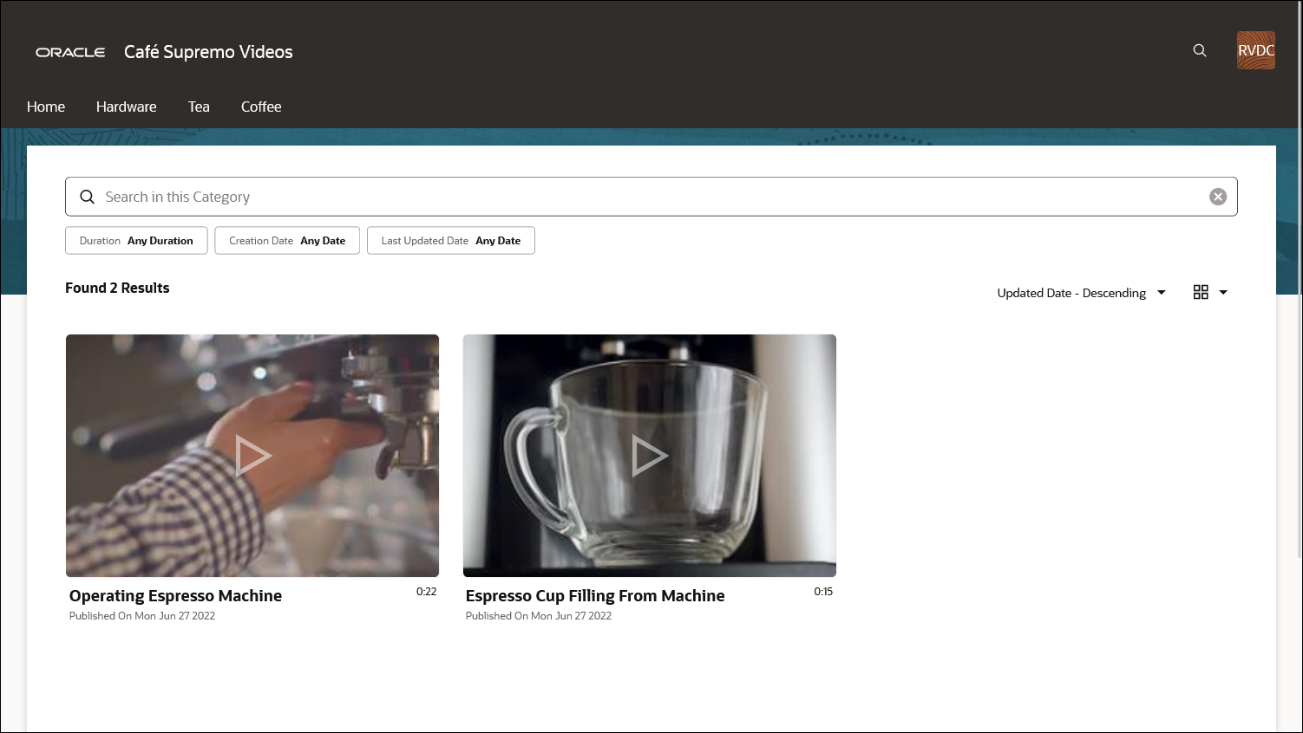Viewport: 1303px width, 733px height.
Task: Click the RVDC user avatar
Action: [x=1255, y=49]
